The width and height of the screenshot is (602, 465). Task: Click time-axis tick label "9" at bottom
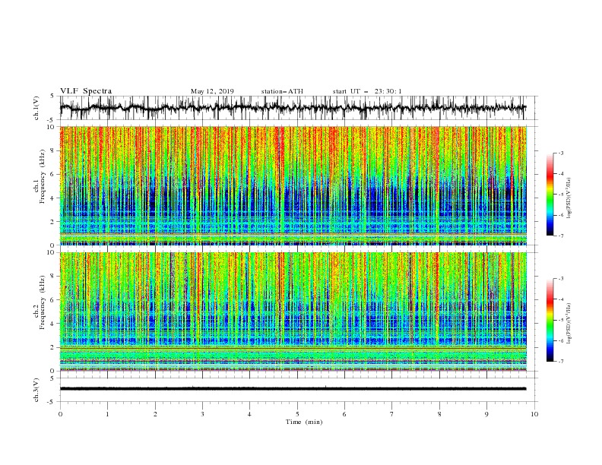(486, 414)
